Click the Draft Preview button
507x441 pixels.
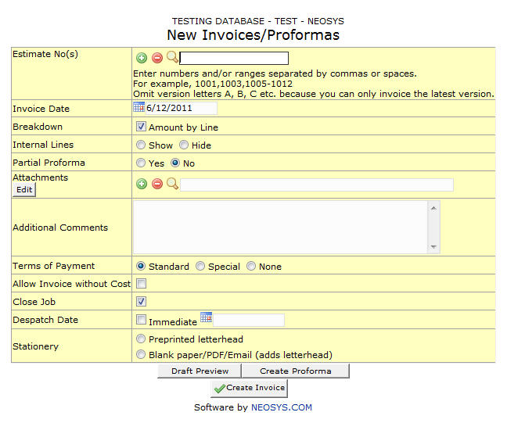click(x=200, y=371)
